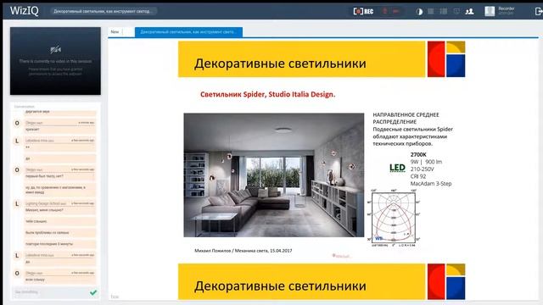Click the crossed-out camera icon in video panel
543x305 pixels.
click(55, 50)
